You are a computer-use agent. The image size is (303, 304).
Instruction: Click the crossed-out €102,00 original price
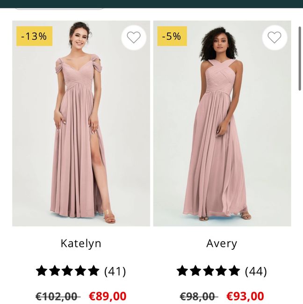click(58, 297)
